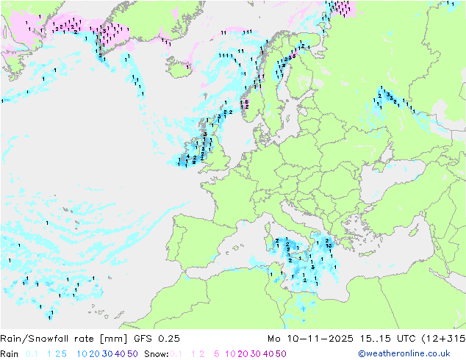Pick the Rain legend value 30

coord(107,354)
